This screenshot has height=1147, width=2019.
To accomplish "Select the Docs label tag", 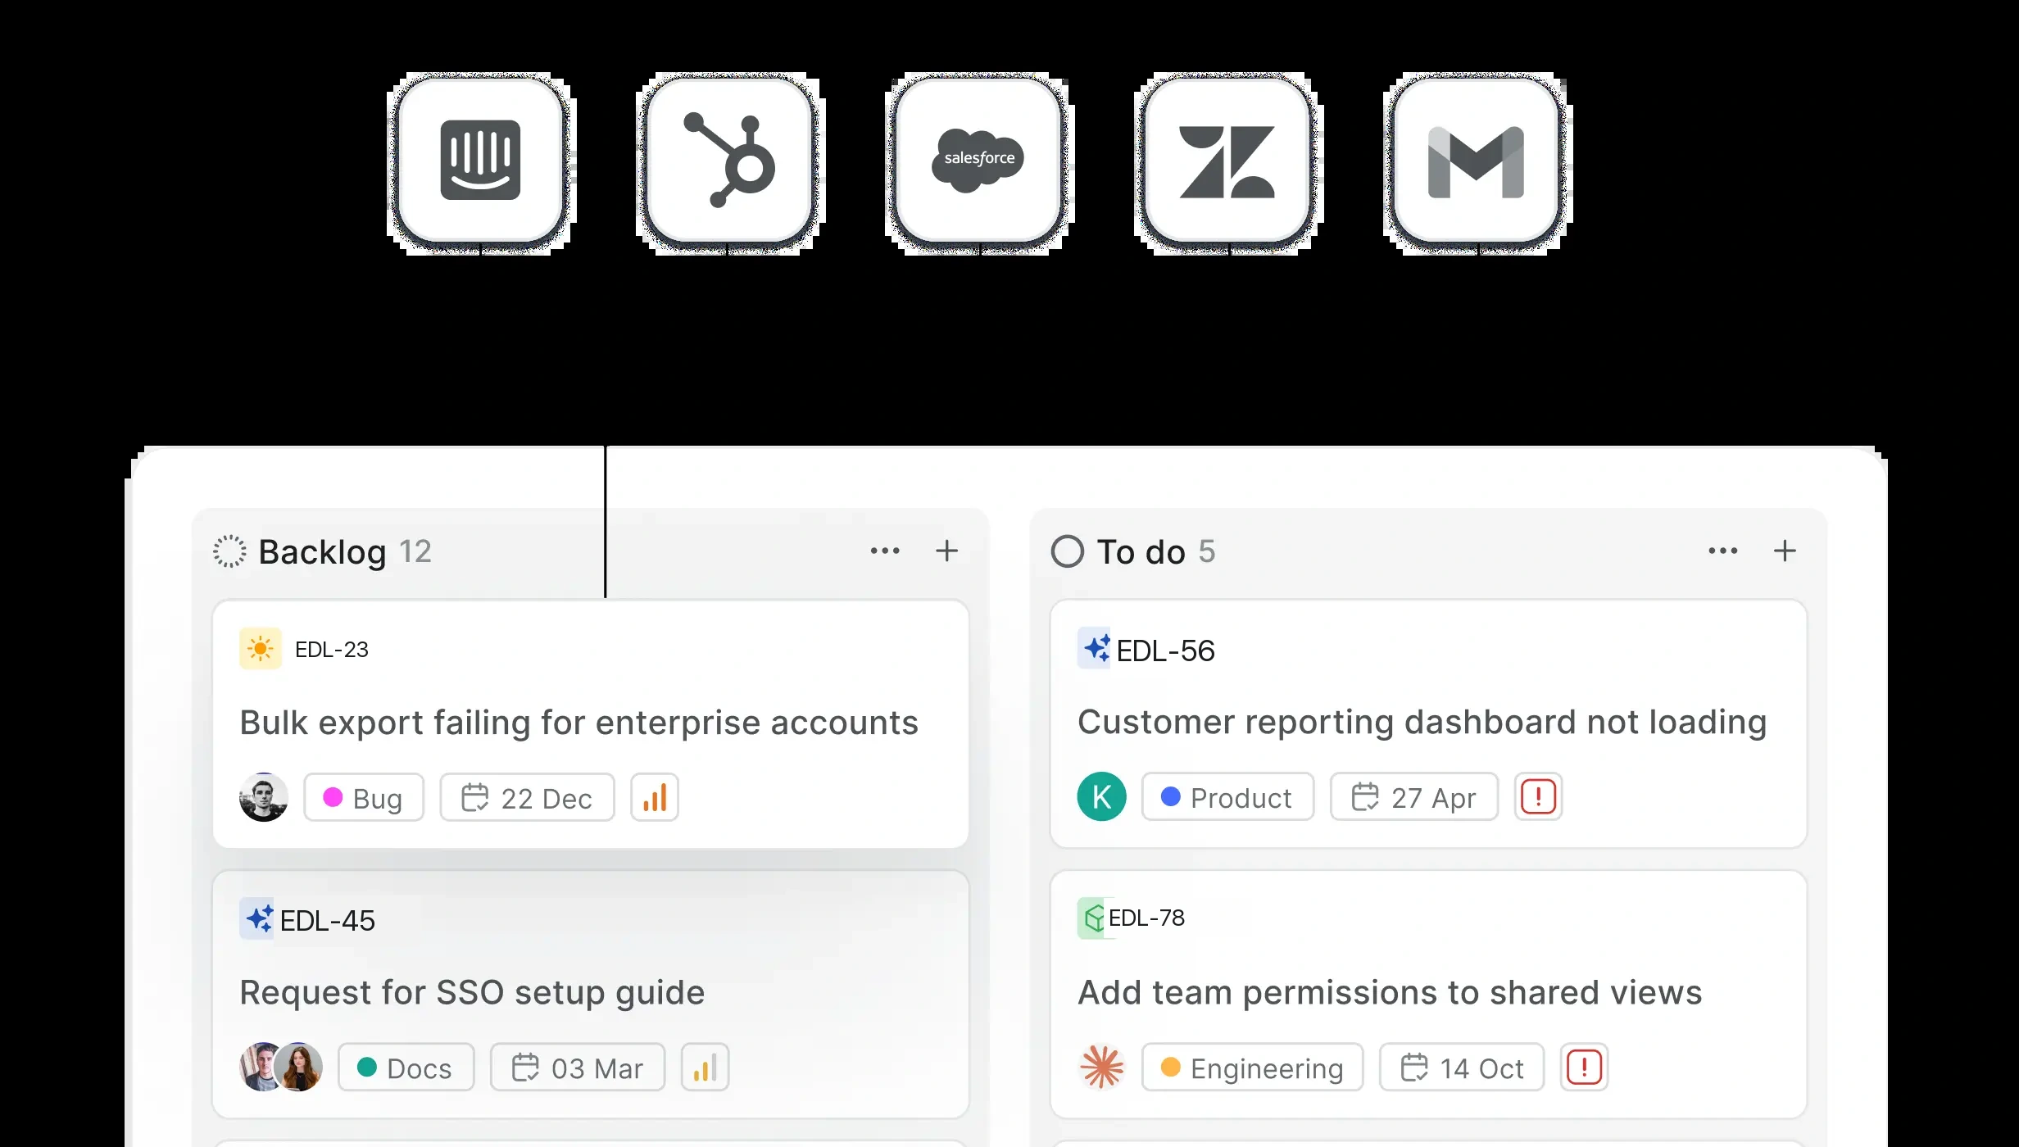I will pyautogui.click(x=406, y=1067).
